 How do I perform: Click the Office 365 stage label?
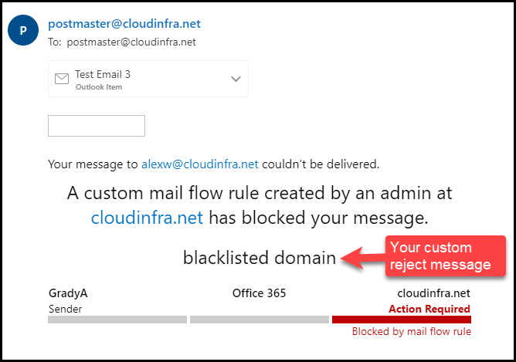pos(260,293)
